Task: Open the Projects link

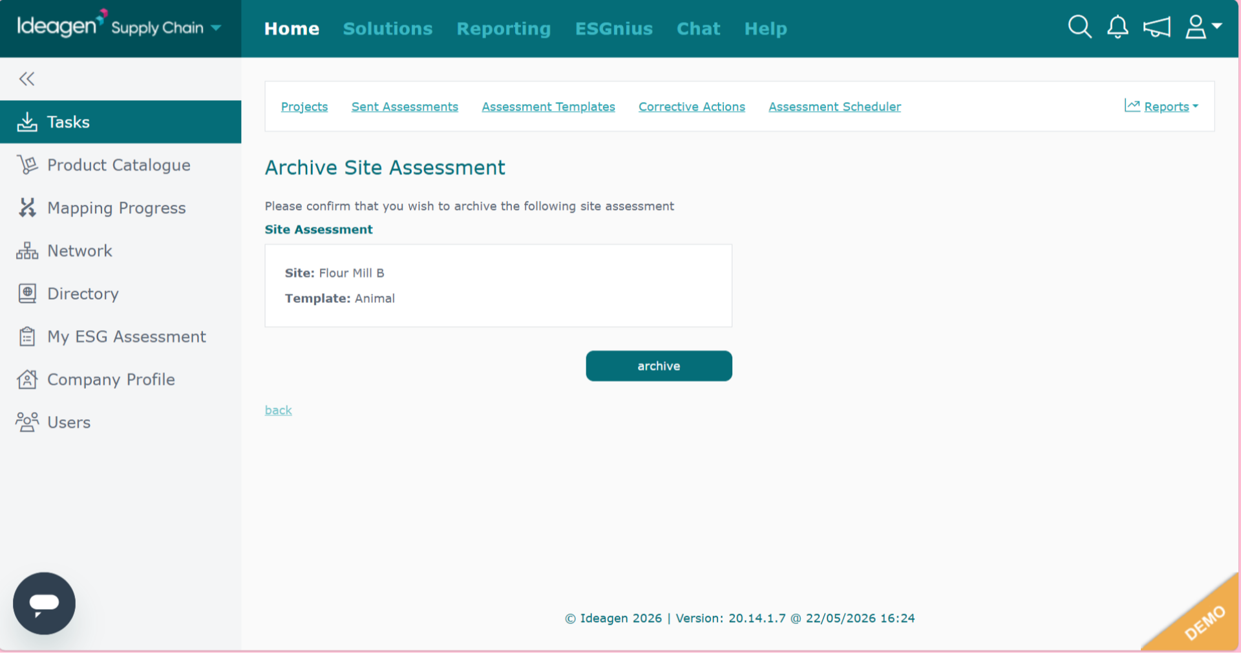Action: 304,107
